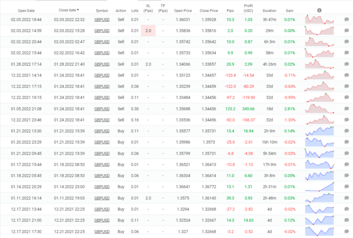
Task: Click mini chart for trade opened 01.14.2022 20:29
Action: tap(319, 187)
